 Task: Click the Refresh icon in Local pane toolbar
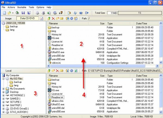[76, 71]
